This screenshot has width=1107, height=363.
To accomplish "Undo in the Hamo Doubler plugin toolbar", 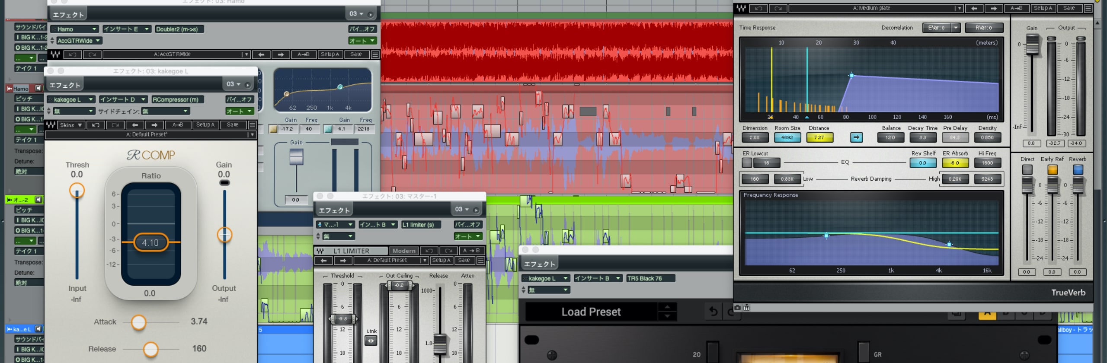I will pos(73,54).
